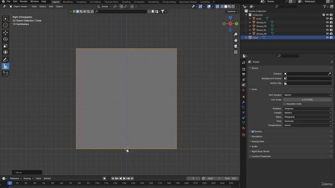The height and width of the screenshot is (188, 335).
Task: Open the File menu
Action: [x=8, y=2]
